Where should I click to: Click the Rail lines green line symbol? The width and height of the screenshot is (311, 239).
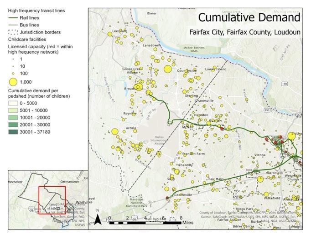[13, 18]
